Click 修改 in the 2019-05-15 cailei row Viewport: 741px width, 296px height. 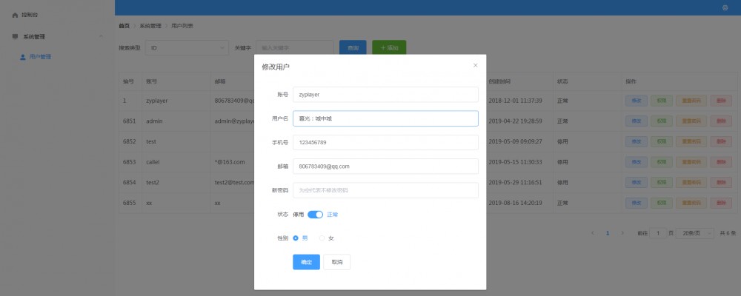tap(637, 162)
